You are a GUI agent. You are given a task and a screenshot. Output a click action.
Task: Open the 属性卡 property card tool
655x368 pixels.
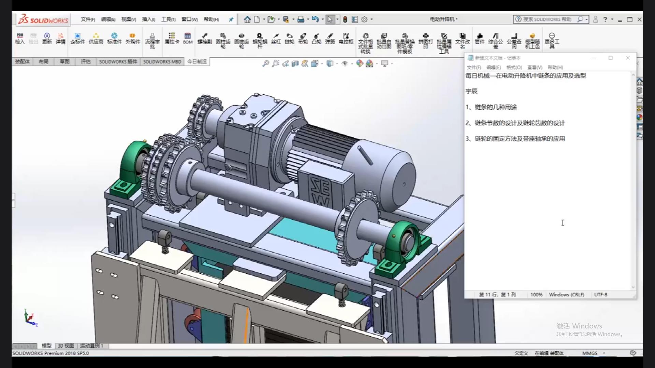[x=172, y=39]
